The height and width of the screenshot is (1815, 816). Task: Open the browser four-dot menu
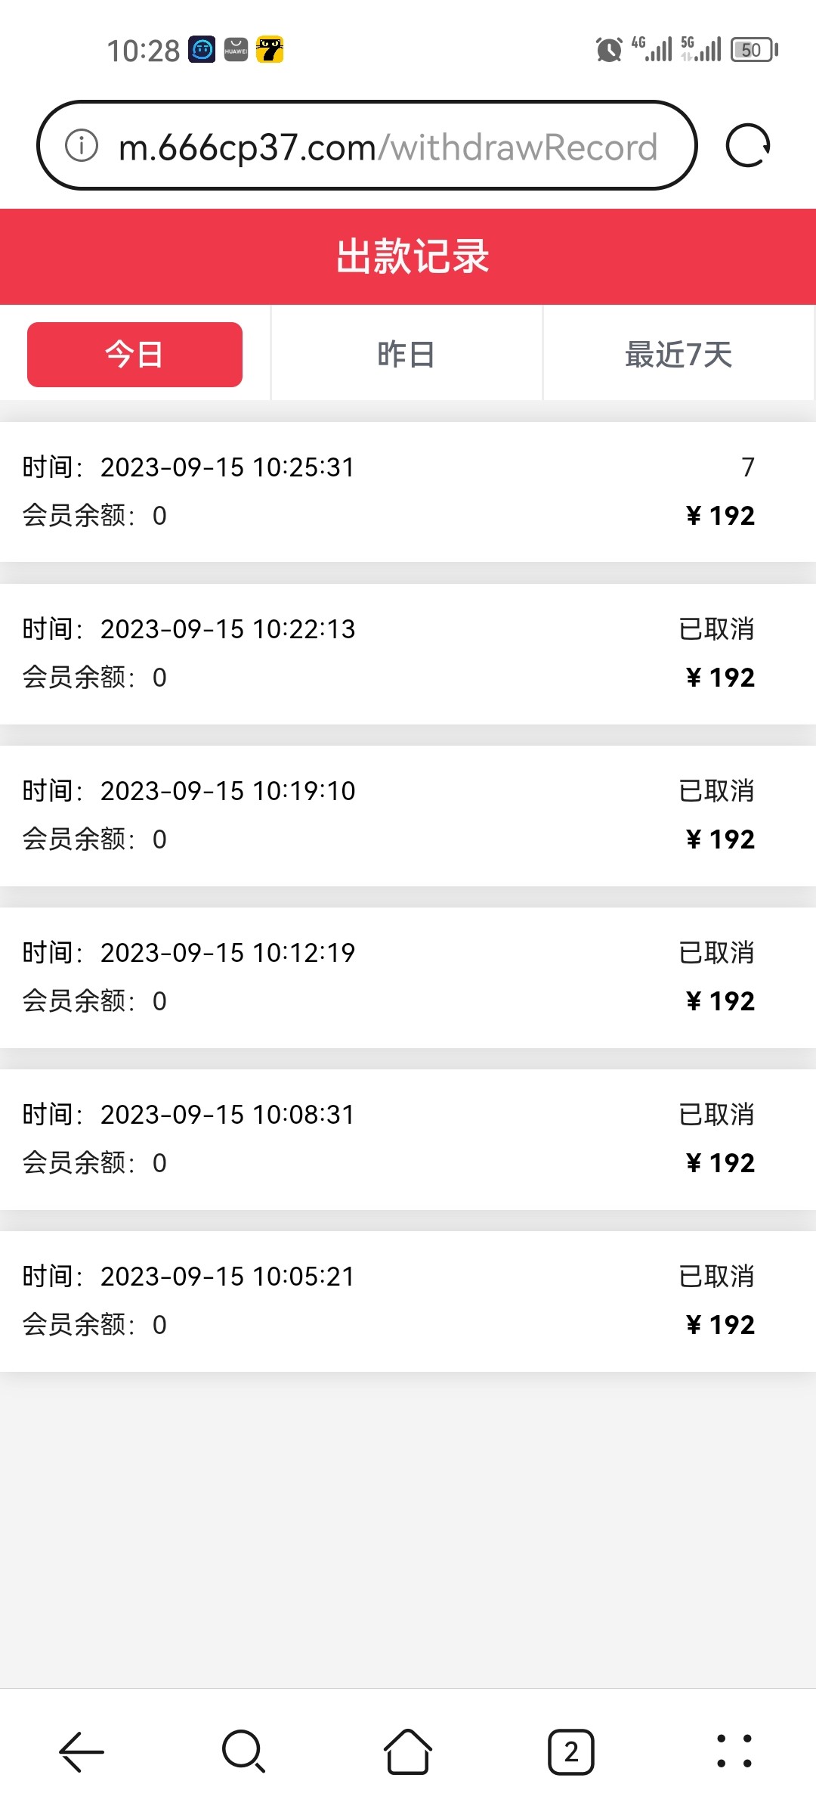pyautogui.click(x=734, y=1751)
